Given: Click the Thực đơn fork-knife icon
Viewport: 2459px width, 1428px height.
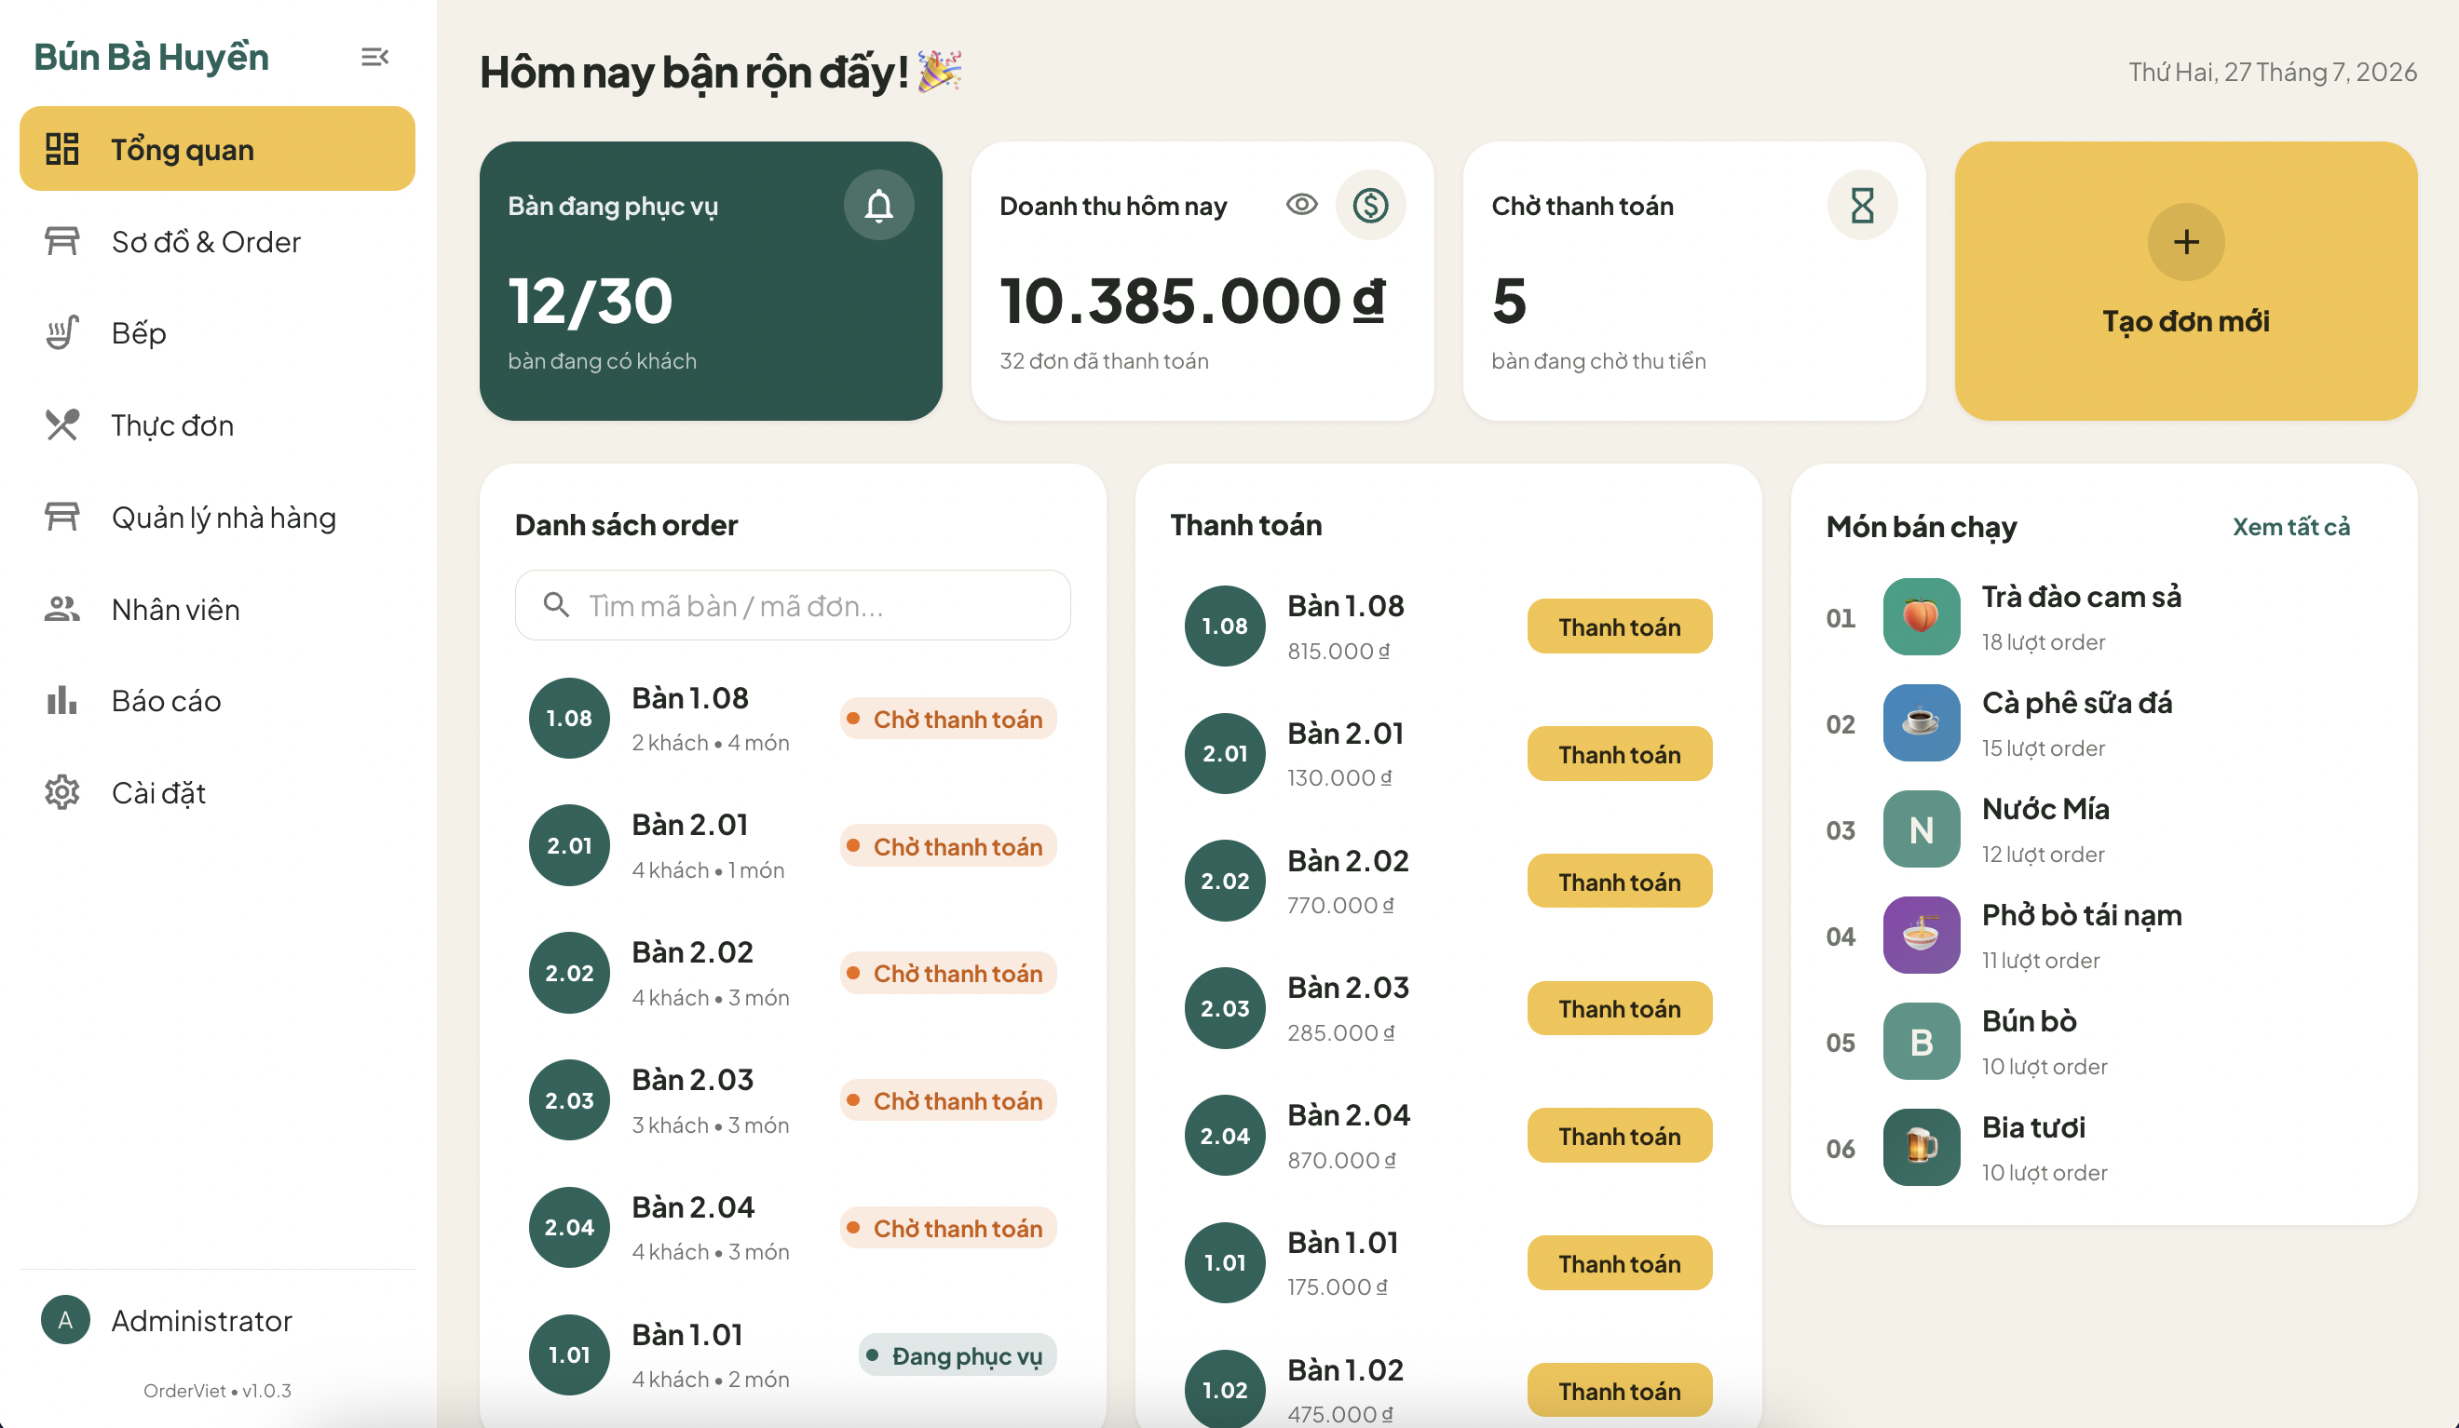Looking at the screenshot, I should click(x=62, y=425).
